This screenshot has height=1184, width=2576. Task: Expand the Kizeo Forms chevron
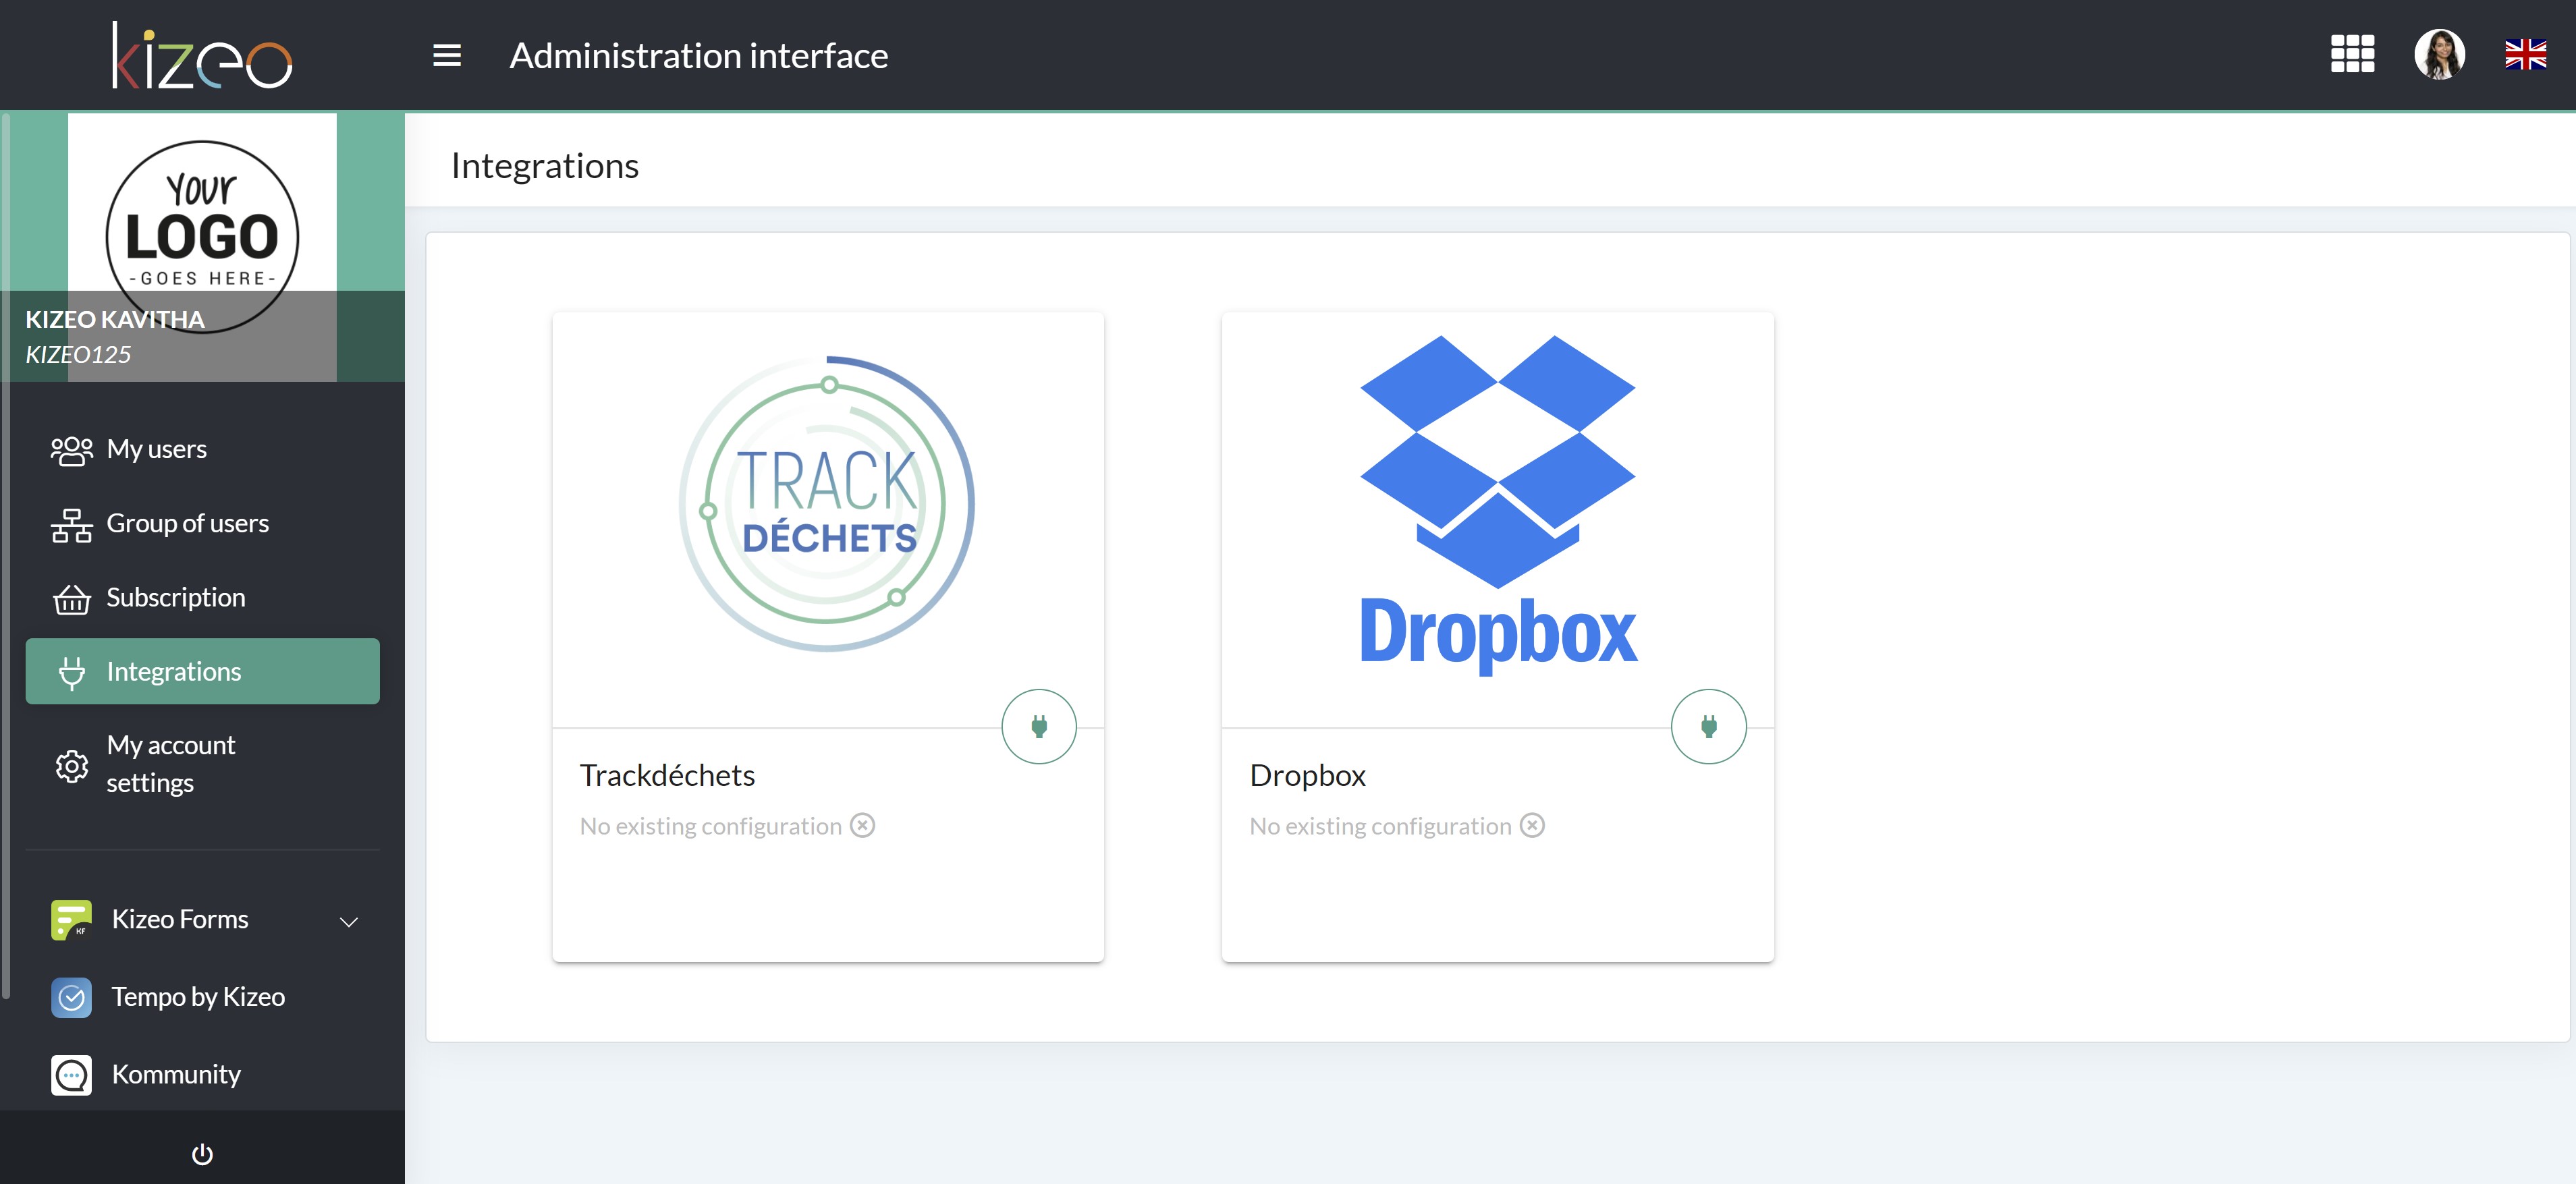[x=349, y=921]
